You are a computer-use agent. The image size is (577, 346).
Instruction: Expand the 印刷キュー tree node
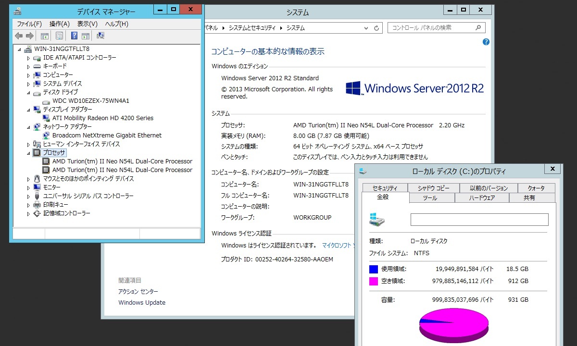click(28, 205)
